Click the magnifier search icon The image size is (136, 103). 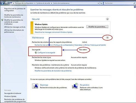point(134,3)
